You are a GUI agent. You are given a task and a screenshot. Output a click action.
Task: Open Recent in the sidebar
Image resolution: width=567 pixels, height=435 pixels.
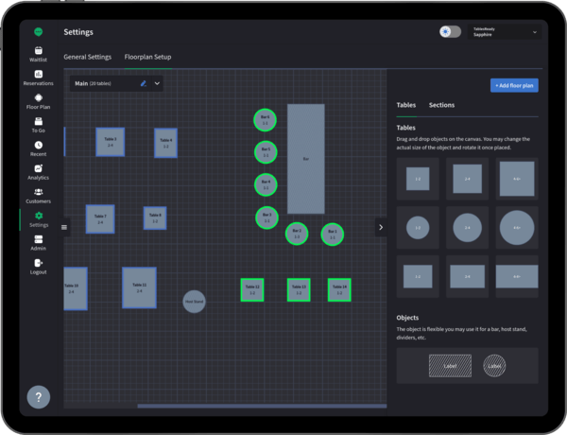[x=39, y=148]
